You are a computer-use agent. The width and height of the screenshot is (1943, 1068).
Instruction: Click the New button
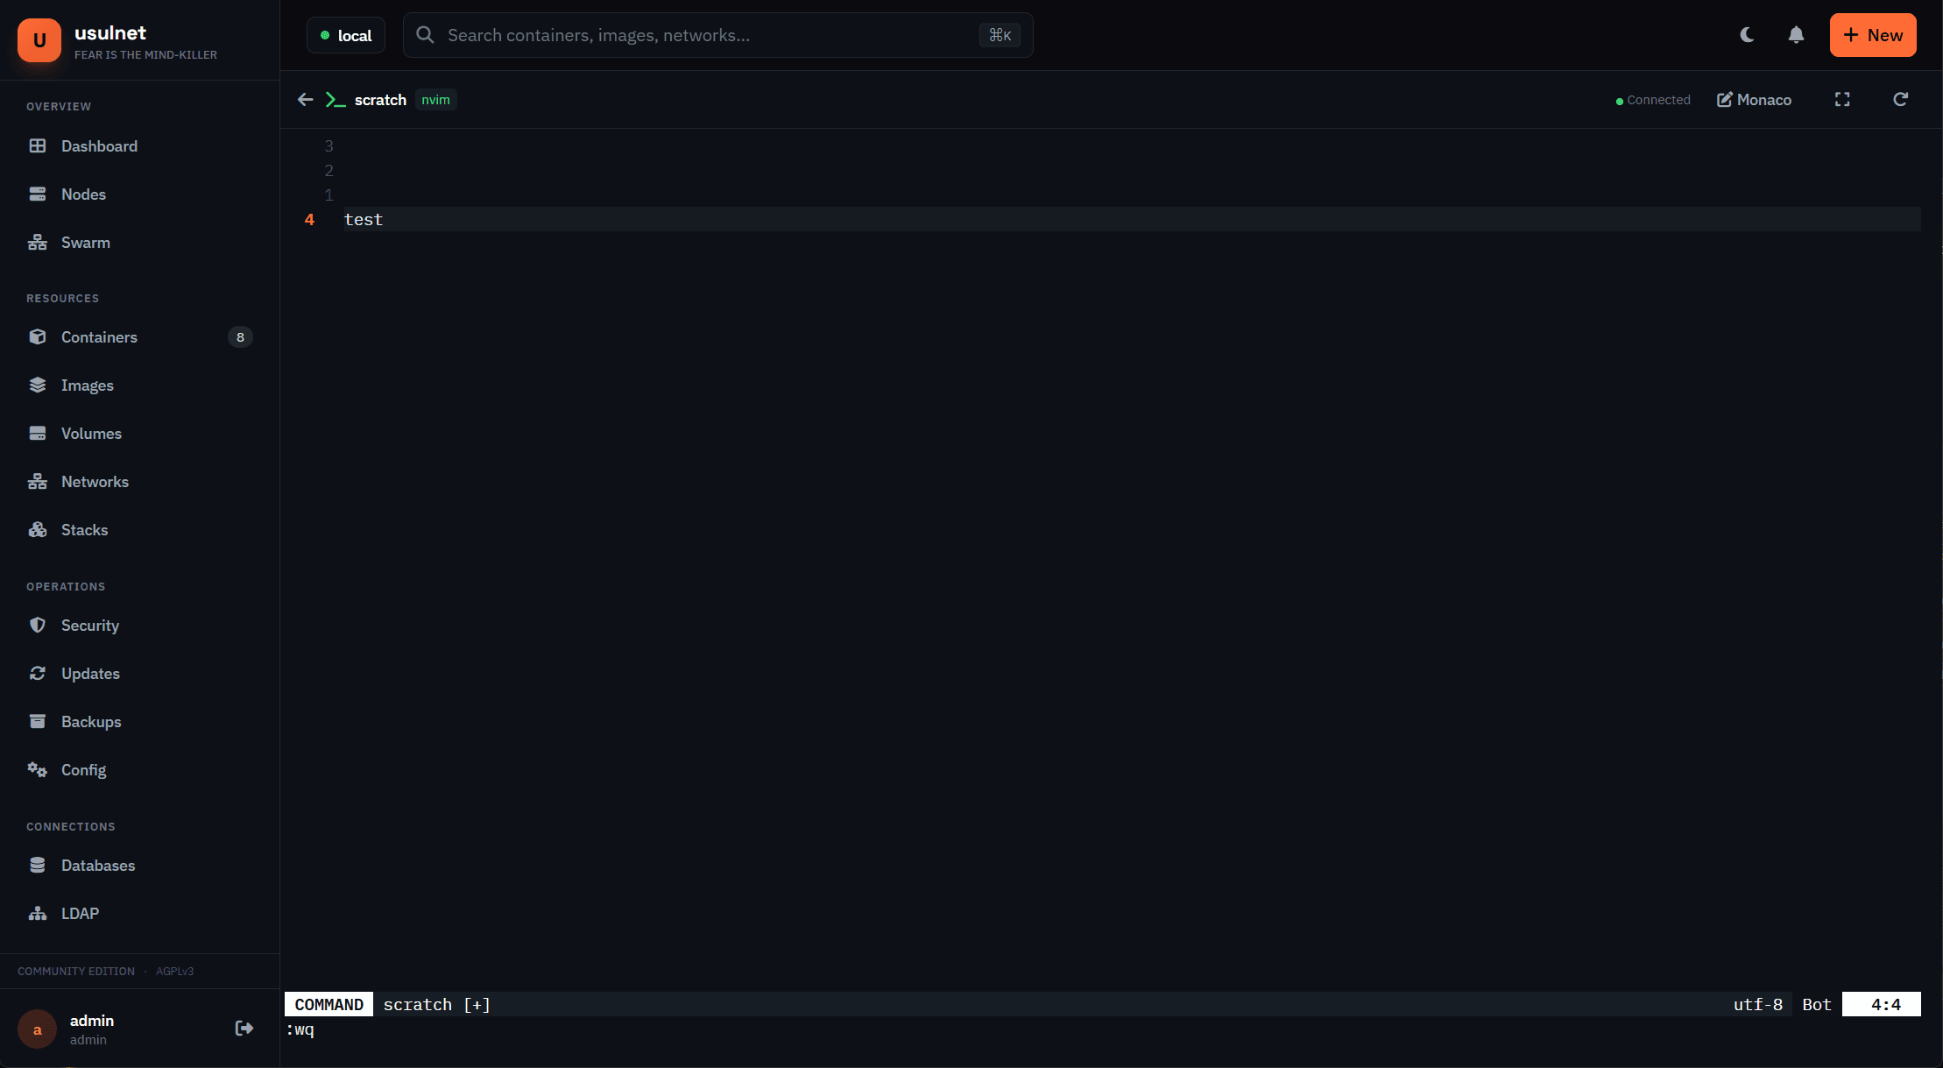tap(1872, 35)
